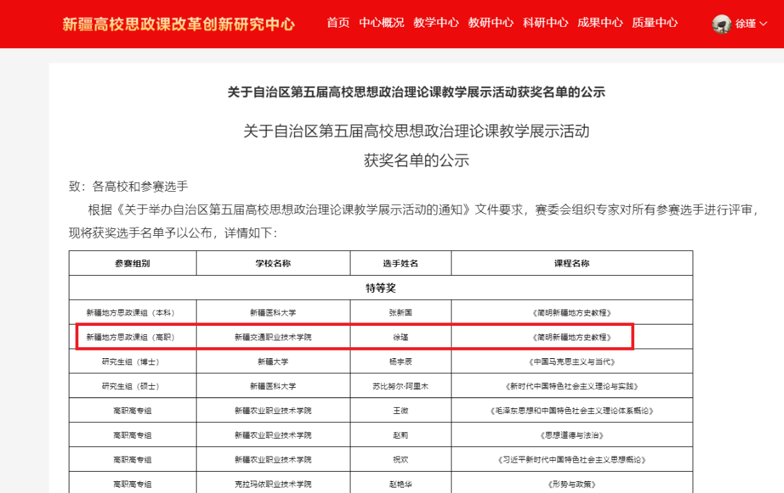Click the user avatar picture in header

721,23
